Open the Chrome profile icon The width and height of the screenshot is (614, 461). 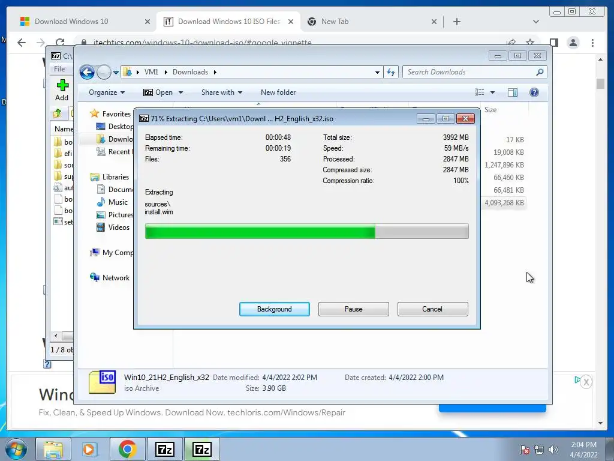(x=573, y=43)
